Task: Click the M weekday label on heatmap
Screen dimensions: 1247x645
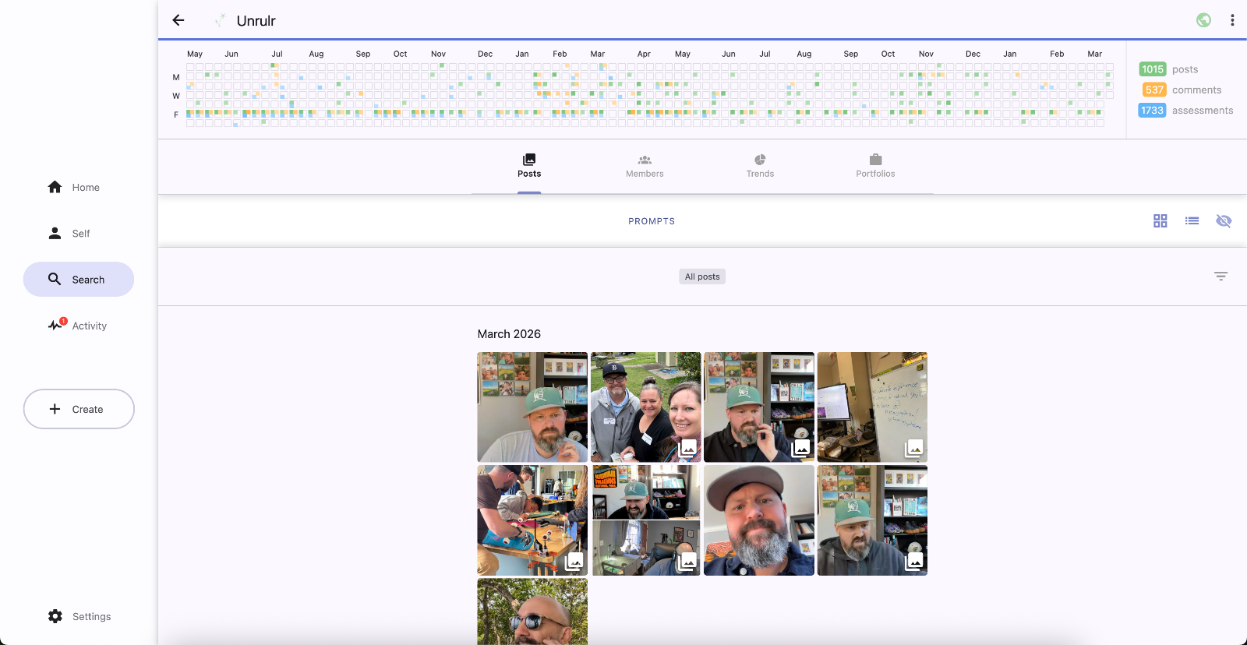Action: pos(176,77)
